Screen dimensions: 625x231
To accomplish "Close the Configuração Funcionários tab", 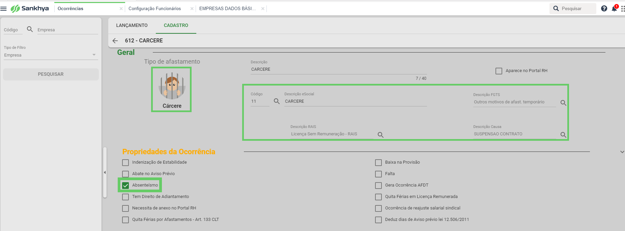I will (x=192, y=9).
